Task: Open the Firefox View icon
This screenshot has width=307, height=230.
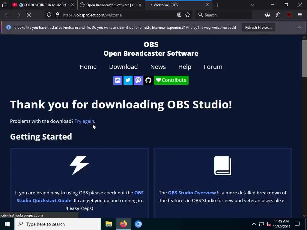Action: (5, 5)
